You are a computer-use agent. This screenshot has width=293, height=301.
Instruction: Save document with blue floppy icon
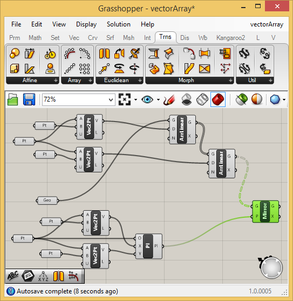29,99
